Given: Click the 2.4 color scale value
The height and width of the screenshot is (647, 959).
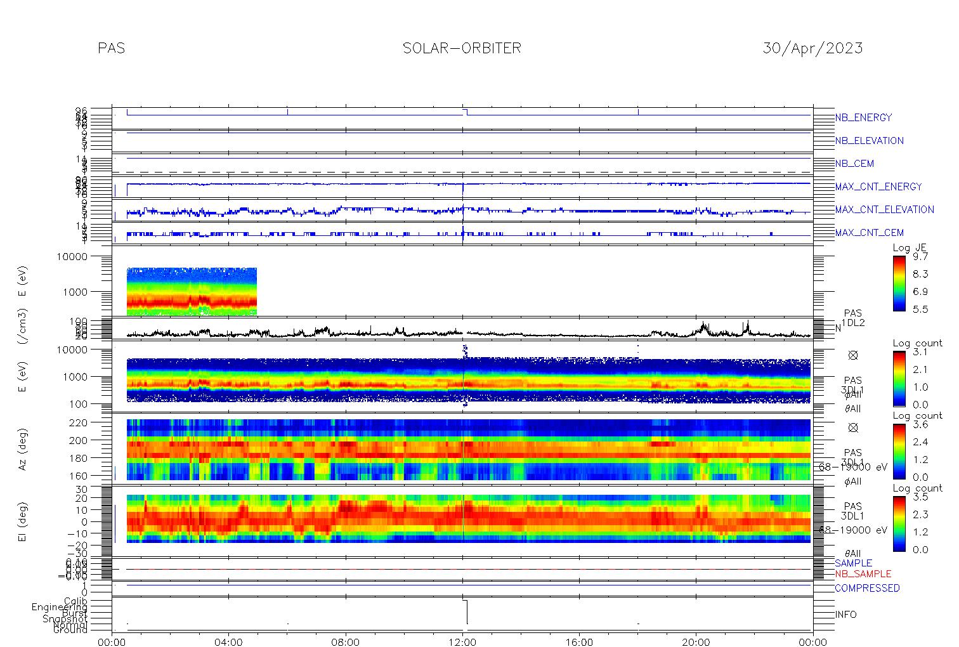Looking at the screenshot, I should [x=920, y=442].
